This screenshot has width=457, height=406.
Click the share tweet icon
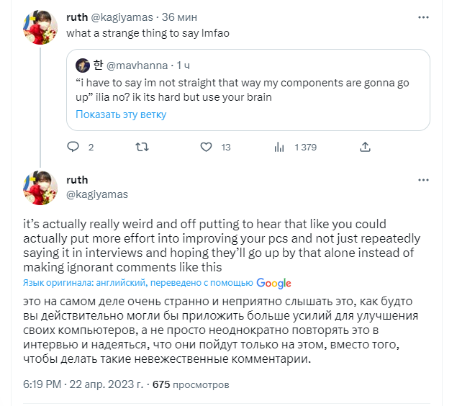pyautogui.click(x=365, y=147)
